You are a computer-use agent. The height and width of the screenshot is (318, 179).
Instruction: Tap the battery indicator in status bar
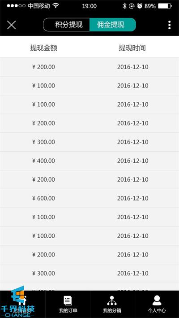165,6
